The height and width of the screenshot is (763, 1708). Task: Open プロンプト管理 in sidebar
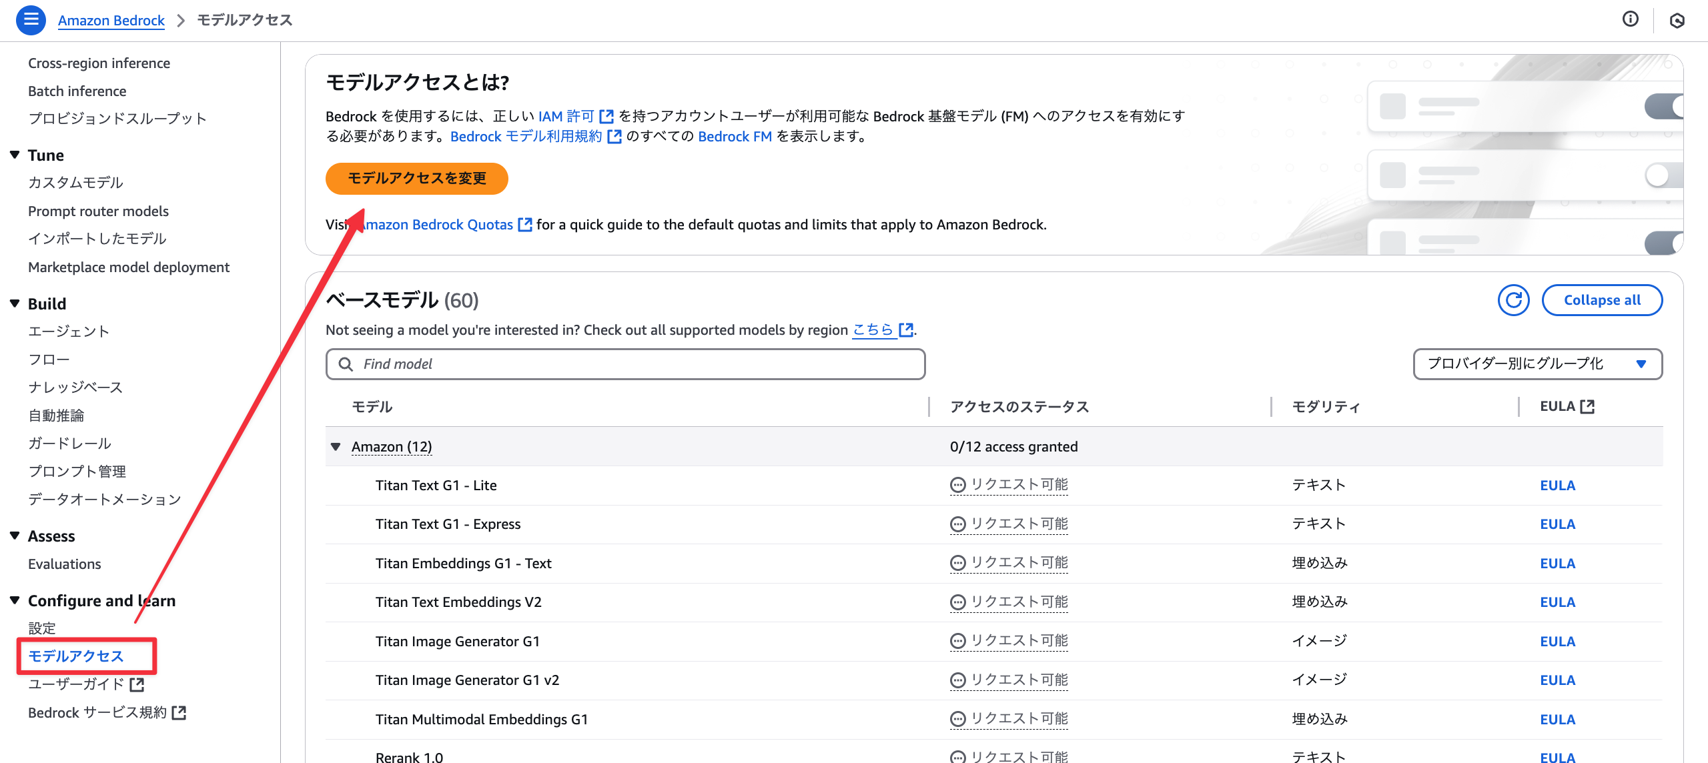pos(77,472)
